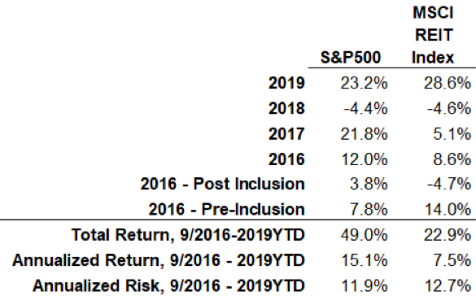Click the S&P500 2018 value -4.4%
This screenshot has width=476, height=296.
pos(365,108)
